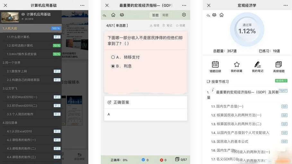The height and width of the screenshot is (164, 292).
Task: Open quiz settings gear icon
Action: 184,15
